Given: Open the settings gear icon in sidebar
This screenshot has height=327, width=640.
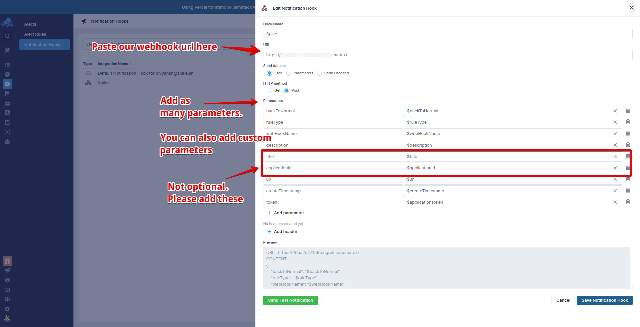Looking at the screenshot, I should pyautogui.click(x=7, y=309).
